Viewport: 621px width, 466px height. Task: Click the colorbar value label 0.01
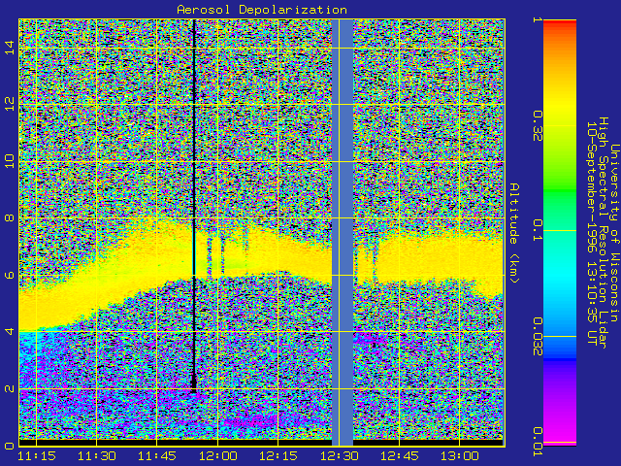(x=537, y=442)
